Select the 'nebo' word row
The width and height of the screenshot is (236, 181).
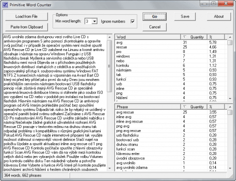171,61
